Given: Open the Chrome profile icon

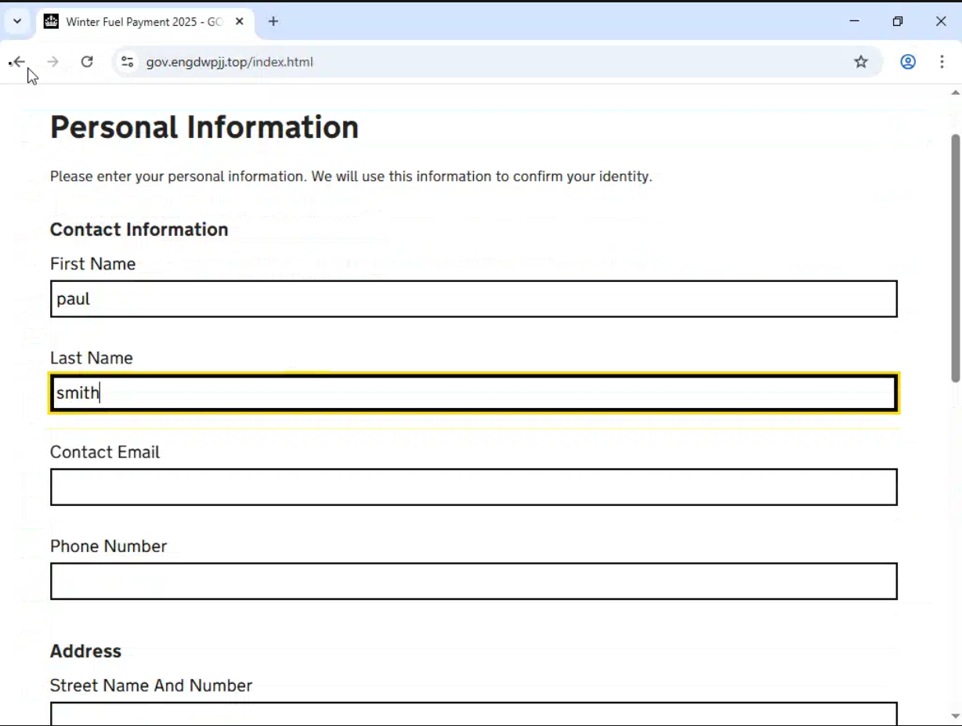Looking at the screenshot, I should pos(908,62).
